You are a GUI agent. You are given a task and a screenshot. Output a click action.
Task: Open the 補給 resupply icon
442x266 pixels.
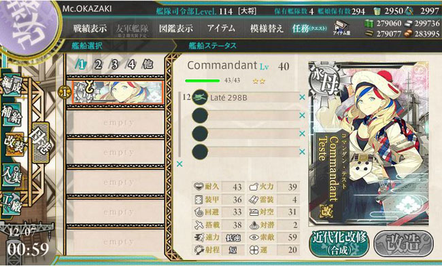12,115
